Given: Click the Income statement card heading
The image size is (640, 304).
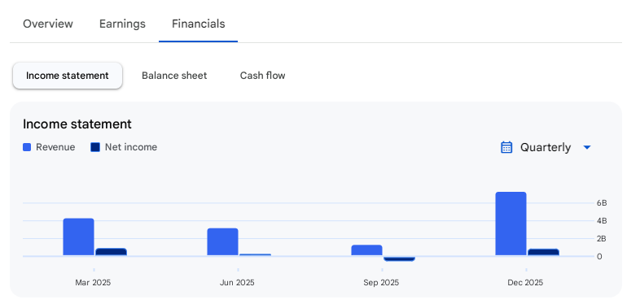Looking at the screenshot, I should click(x=77, y=124).
